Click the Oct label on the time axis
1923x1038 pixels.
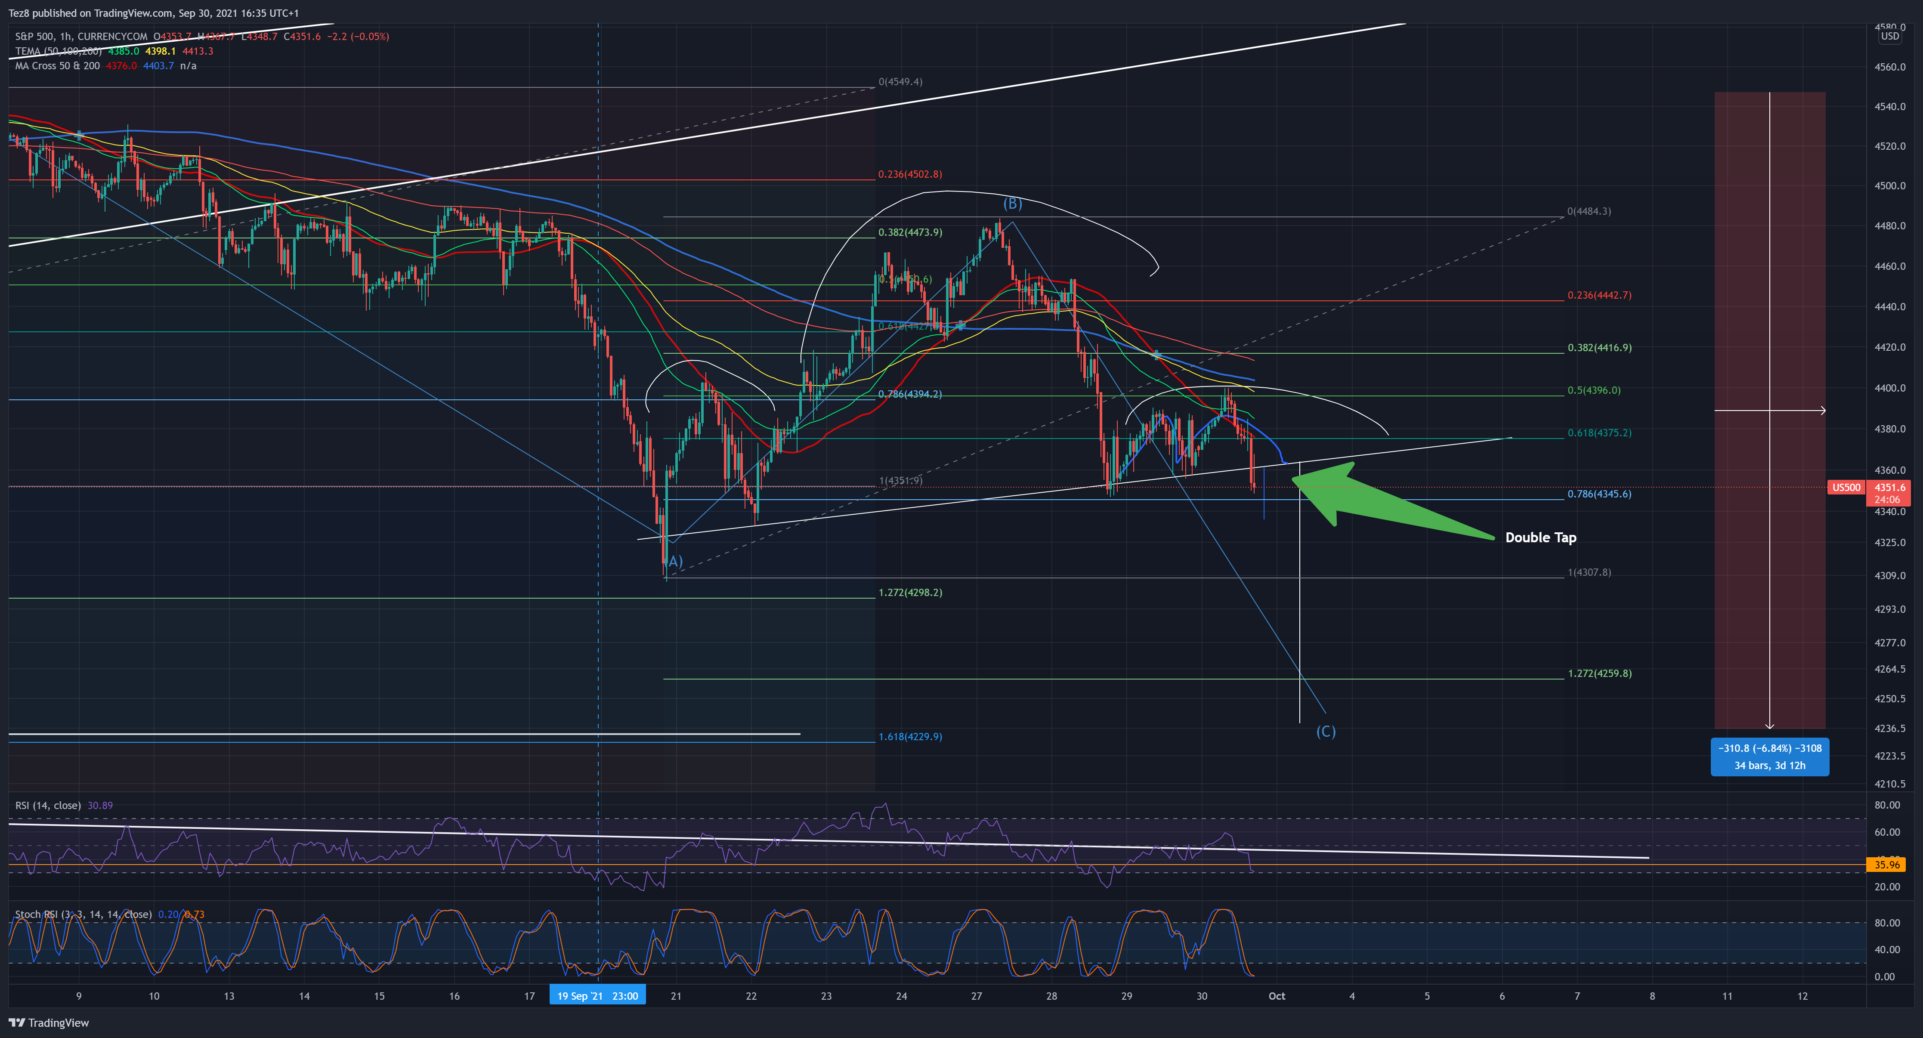pyautogui.click(x=1277, y=996)
